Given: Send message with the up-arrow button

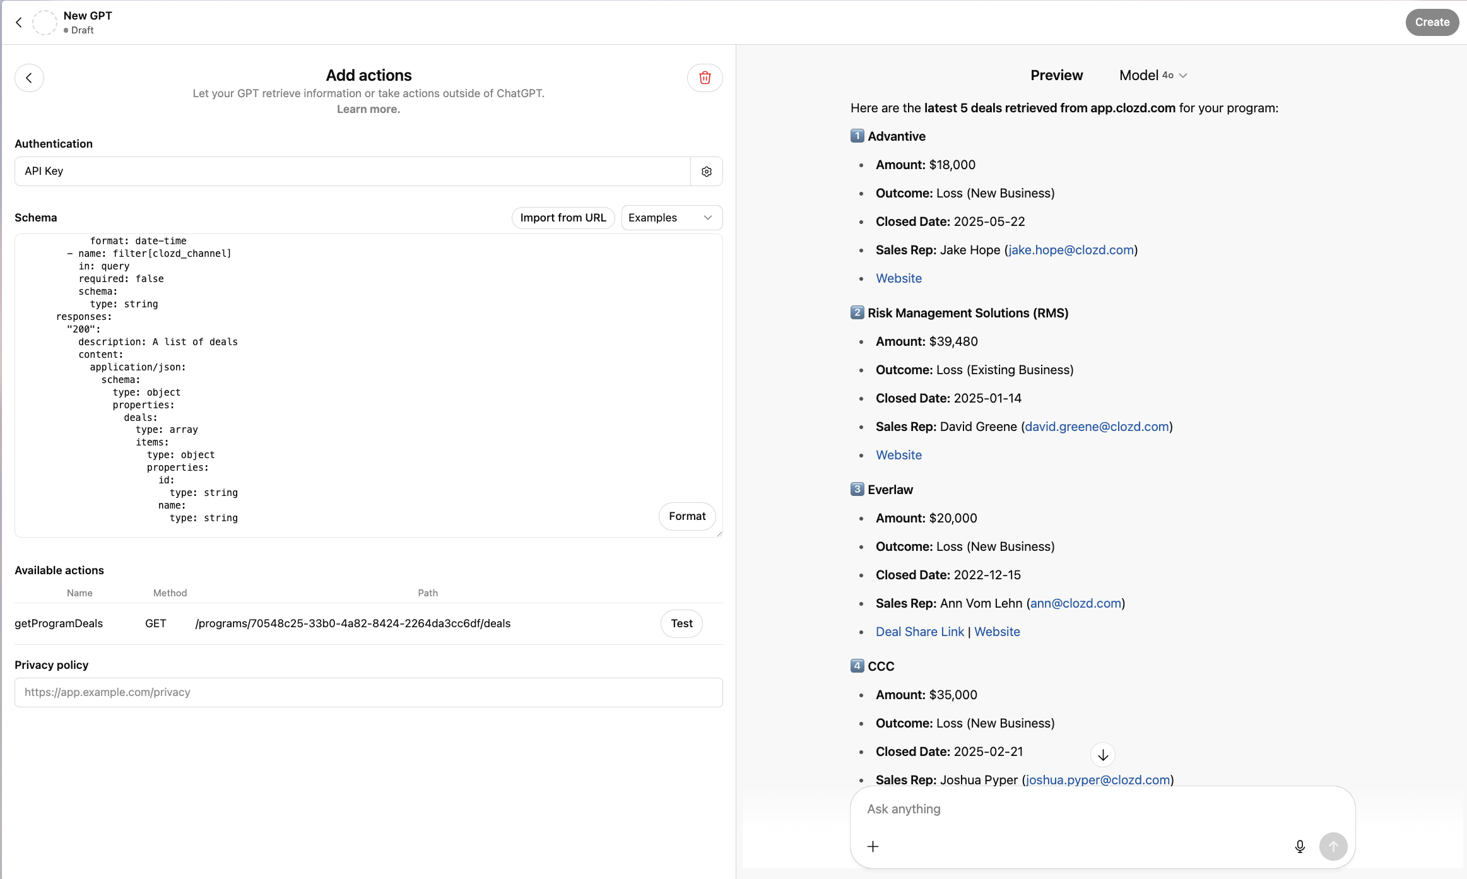Looking at the screenshot, I should [1333, 847].
